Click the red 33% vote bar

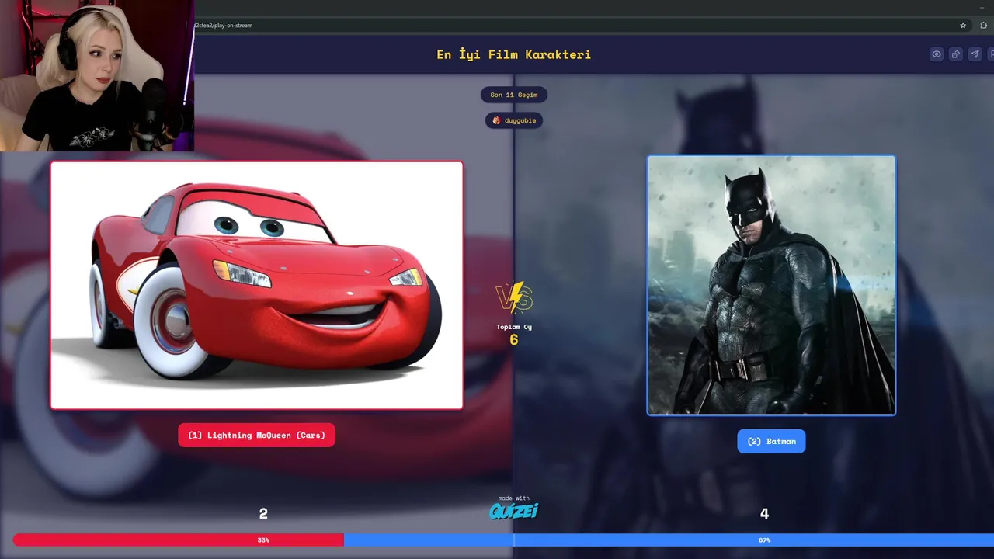[179, 540]
